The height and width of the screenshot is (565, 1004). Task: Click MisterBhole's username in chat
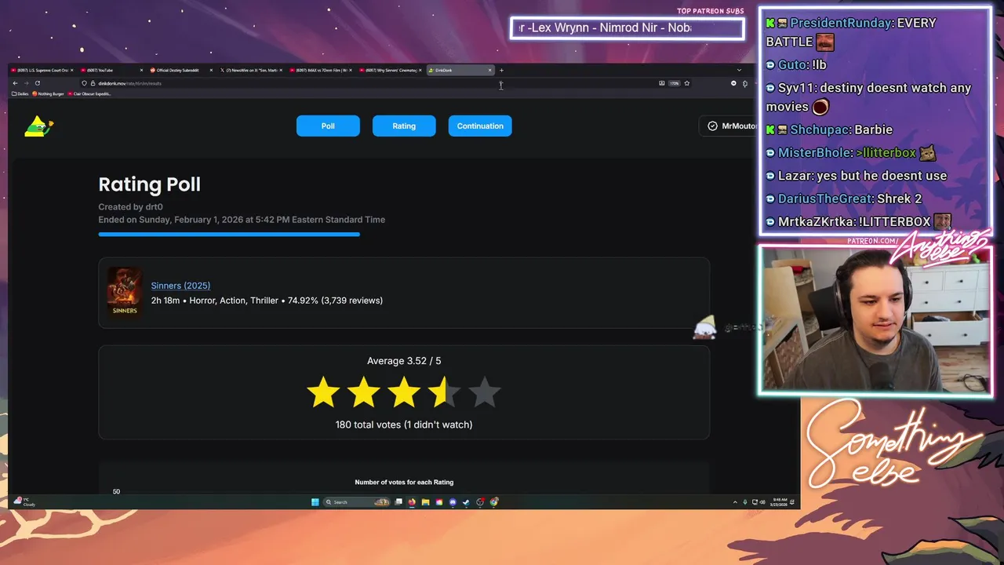click(814, 153)
